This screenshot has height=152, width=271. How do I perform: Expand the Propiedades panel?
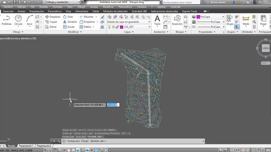coord(207,32)
